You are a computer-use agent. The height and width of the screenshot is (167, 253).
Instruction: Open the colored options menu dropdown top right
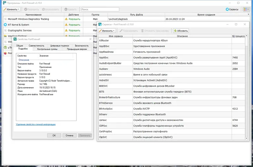pos(246,9)
